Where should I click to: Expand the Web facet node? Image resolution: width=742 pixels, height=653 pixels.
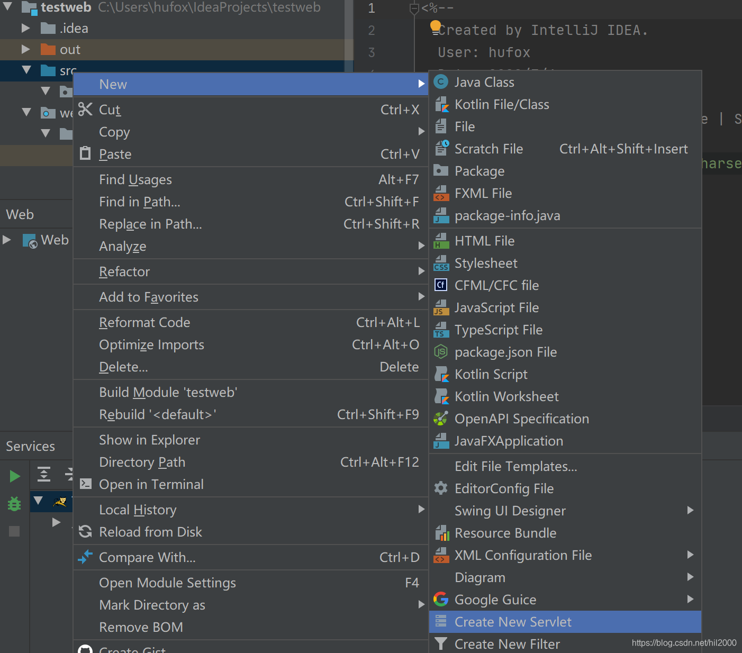pyautogui.click(x=7, y=240)
